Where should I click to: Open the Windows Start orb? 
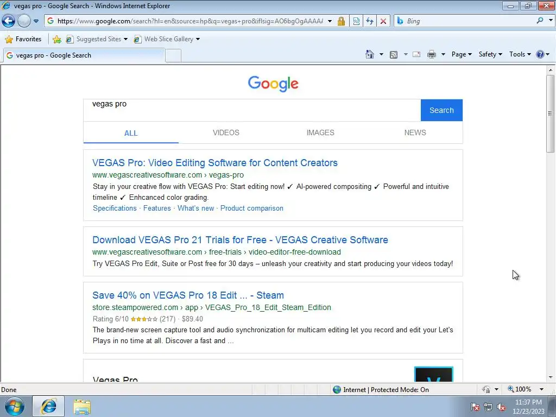click(15, 406)
